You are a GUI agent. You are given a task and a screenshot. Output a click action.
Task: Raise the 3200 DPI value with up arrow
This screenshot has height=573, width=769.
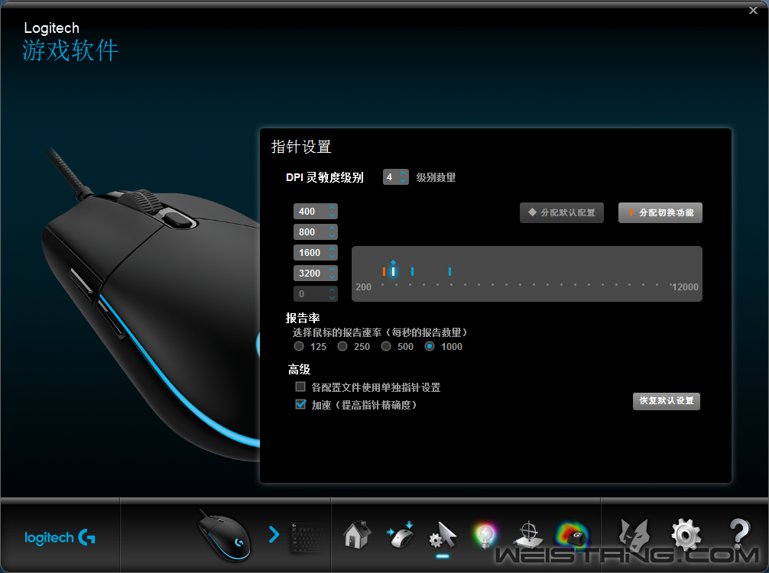coord(333,270)
